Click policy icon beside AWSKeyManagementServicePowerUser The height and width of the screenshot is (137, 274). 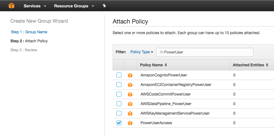point(130,114)
